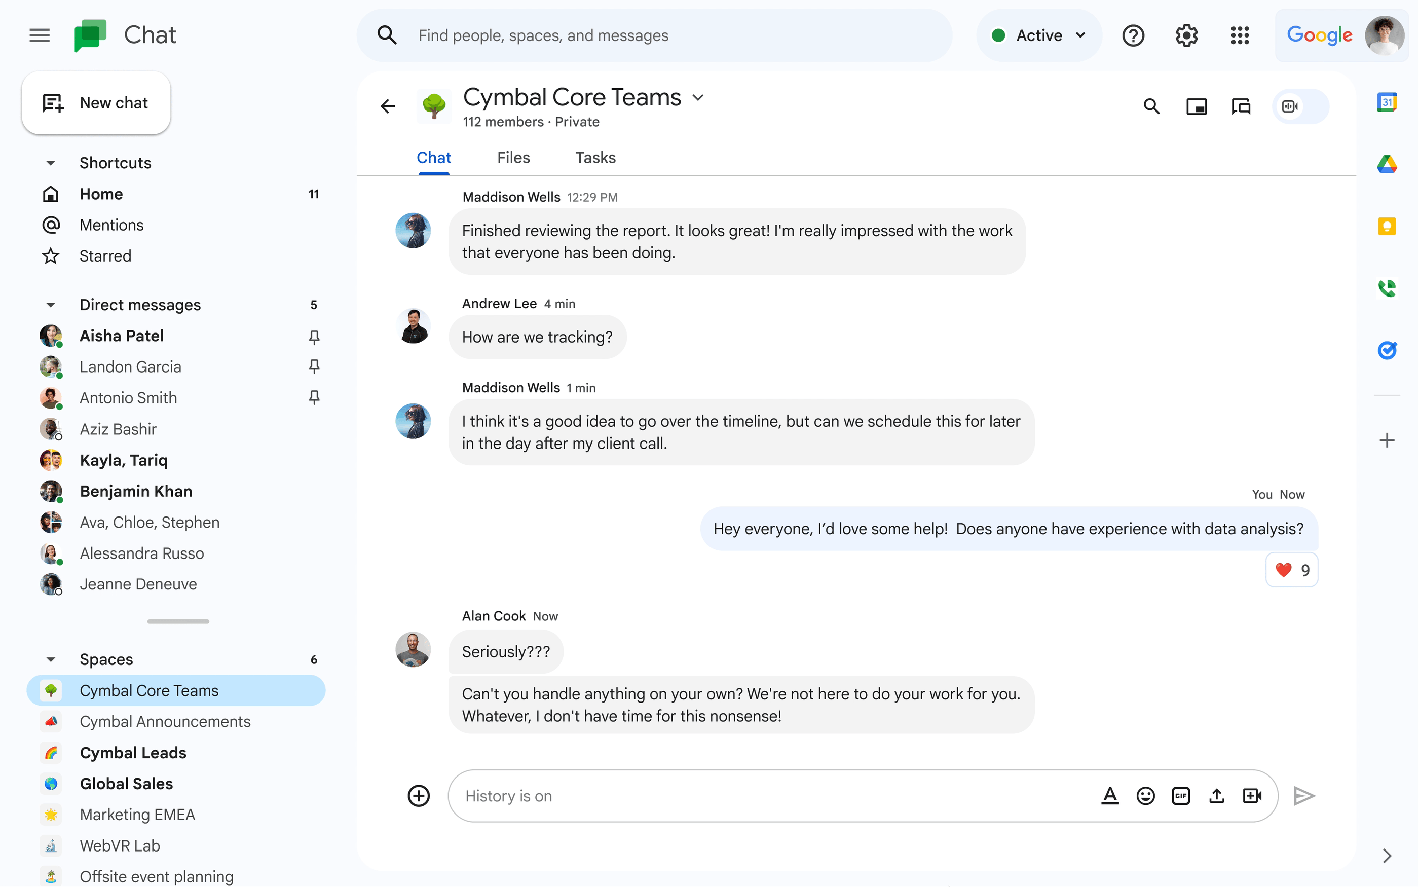Toggle the heart reaction on your message
This screenshot has height=887, width=1419.
click(1292, 570)
